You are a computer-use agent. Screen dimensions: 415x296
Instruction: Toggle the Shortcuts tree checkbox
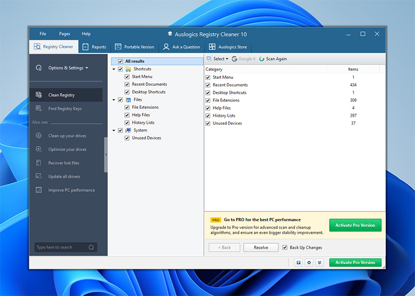click(x=121, y=69)
